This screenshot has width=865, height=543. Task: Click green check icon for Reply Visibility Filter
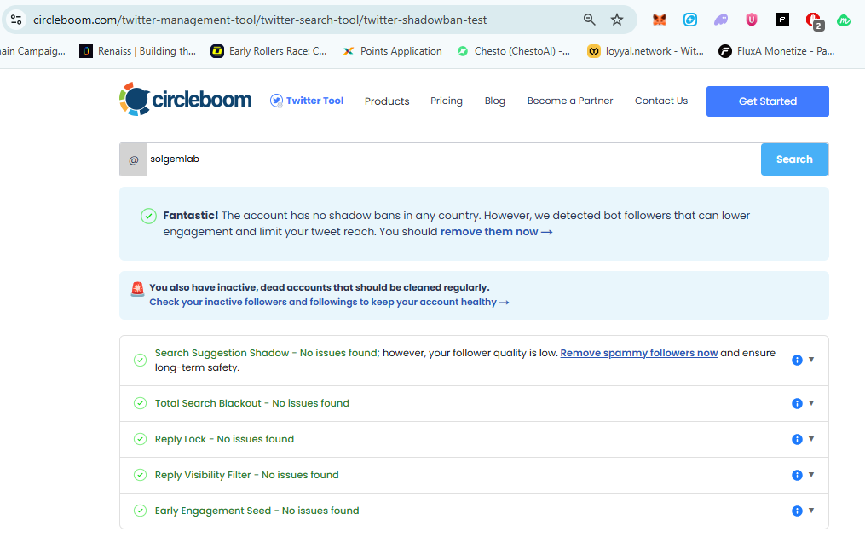[140, 475]
